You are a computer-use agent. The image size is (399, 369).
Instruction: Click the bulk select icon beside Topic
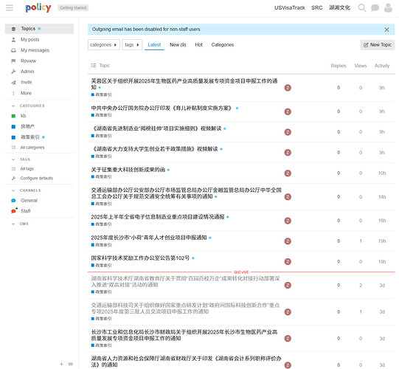[x=94, y=66]
